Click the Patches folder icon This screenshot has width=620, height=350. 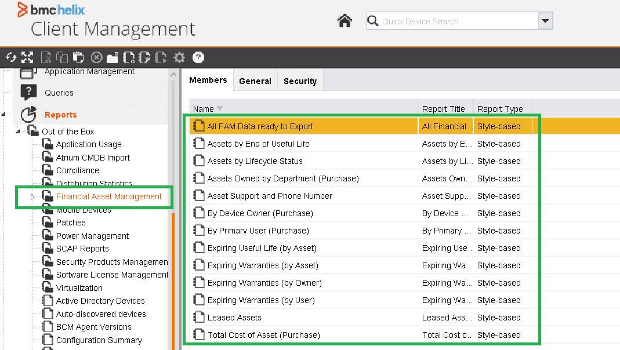pyautogui.click(x=48, y=222)
